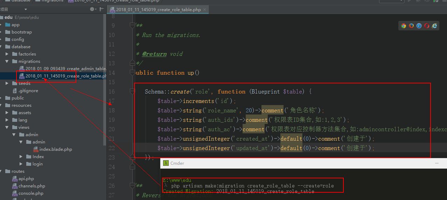This screenshot has width=447, height=200.
Task: Open index.blade.php in the project tree
Action: (55, 149)
